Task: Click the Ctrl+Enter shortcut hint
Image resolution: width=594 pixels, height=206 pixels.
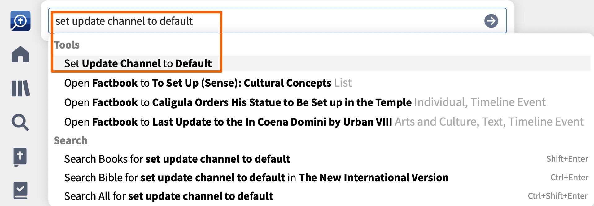Action: 569,178
